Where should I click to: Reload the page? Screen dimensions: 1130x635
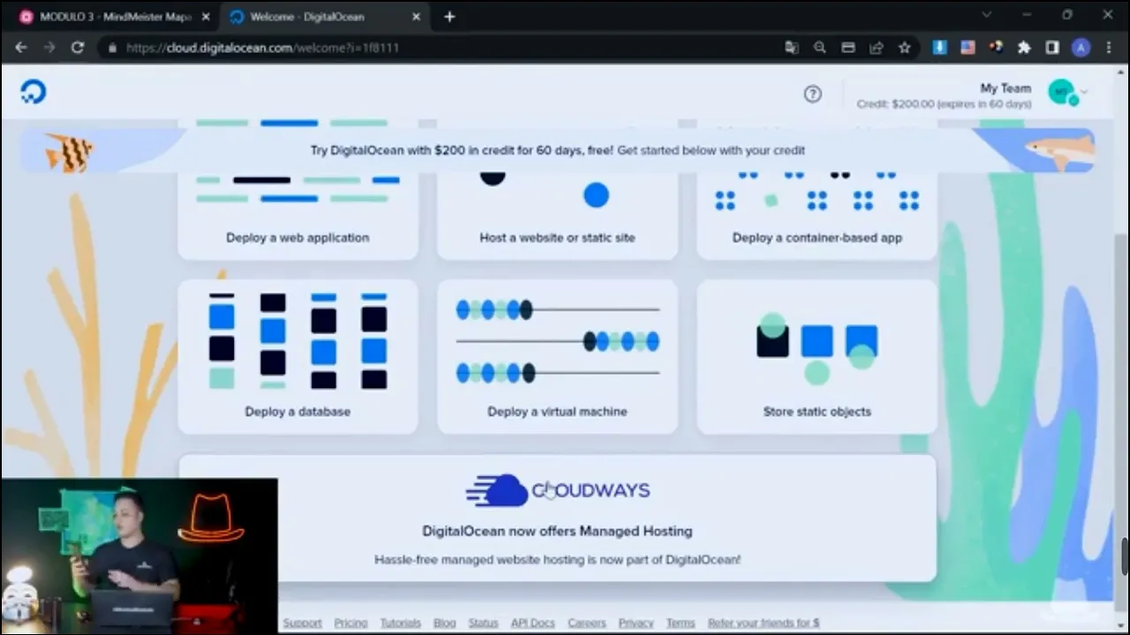(x=78, y=48)
